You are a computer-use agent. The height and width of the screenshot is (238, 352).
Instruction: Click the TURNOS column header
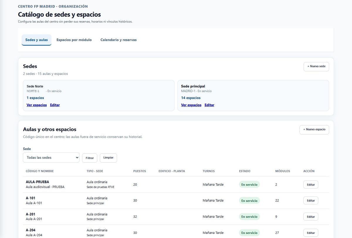click(209, 171)
